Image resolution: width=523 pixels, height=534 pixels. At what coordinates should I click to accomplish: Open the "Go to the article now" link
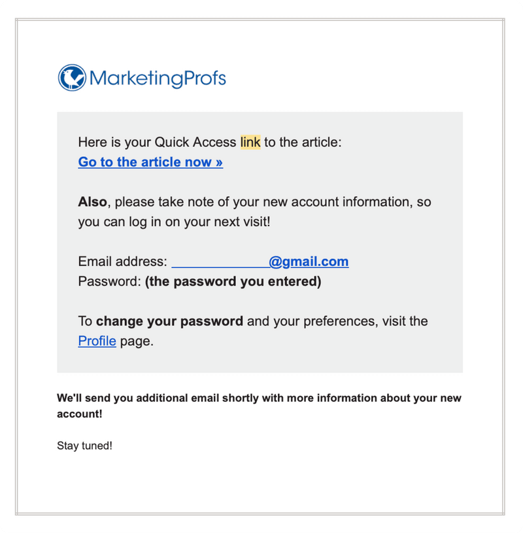click(150, 162)
